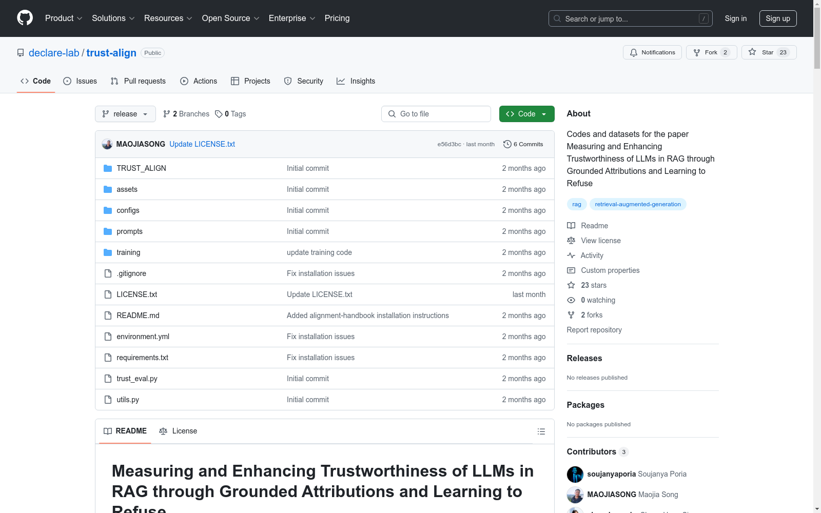Open the 6 Commits history
This screenshot has width=821, height=513.
[x=523, y=144]
